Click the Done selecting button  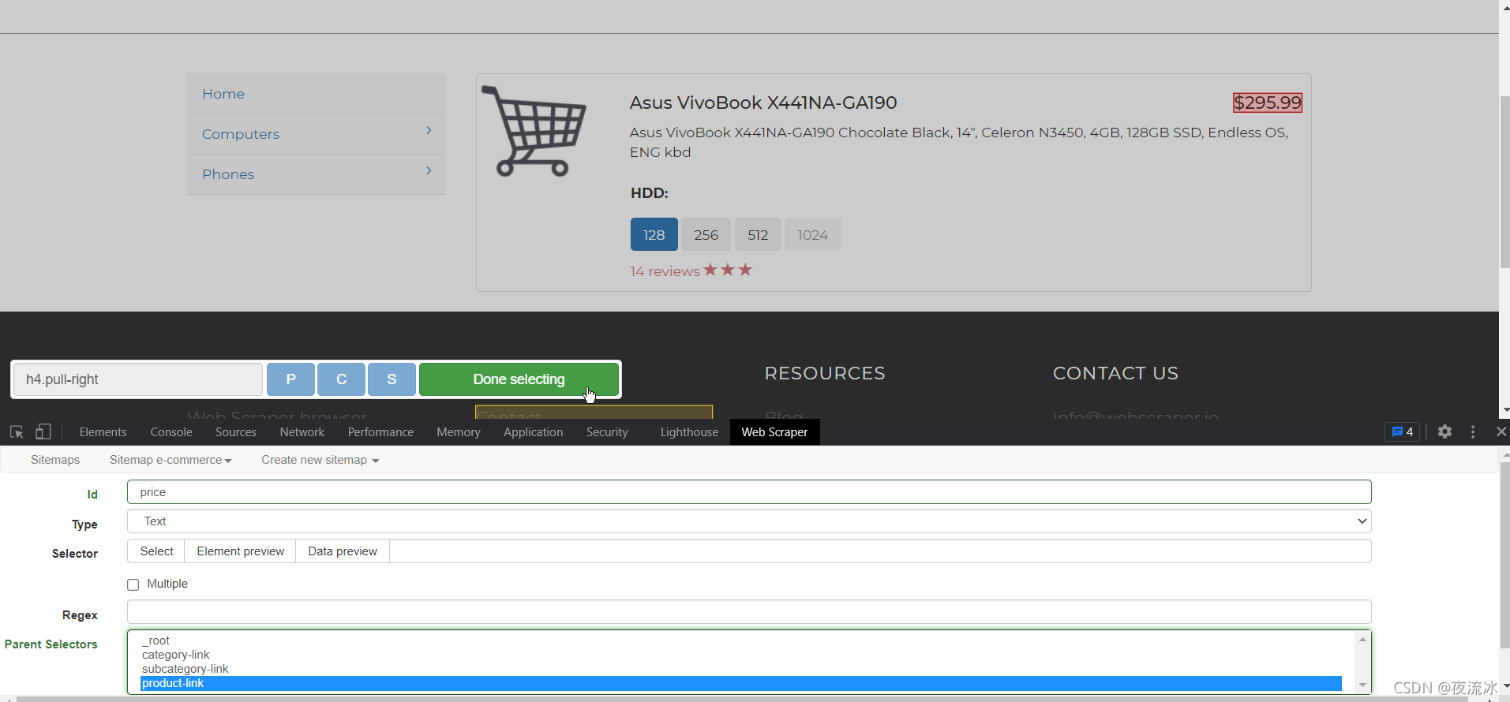(519, 379)
